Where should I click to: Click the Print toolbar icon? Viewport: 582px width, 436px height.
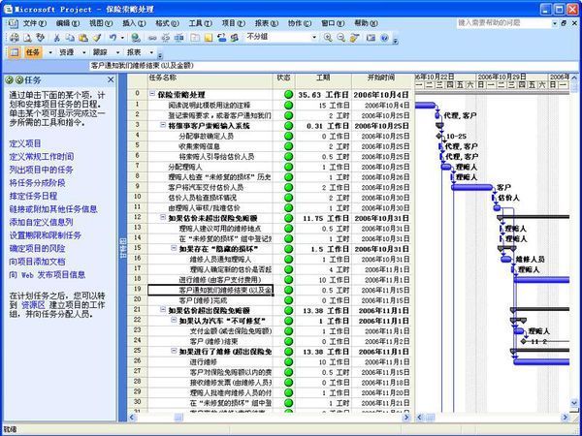[x=15, y=38]
